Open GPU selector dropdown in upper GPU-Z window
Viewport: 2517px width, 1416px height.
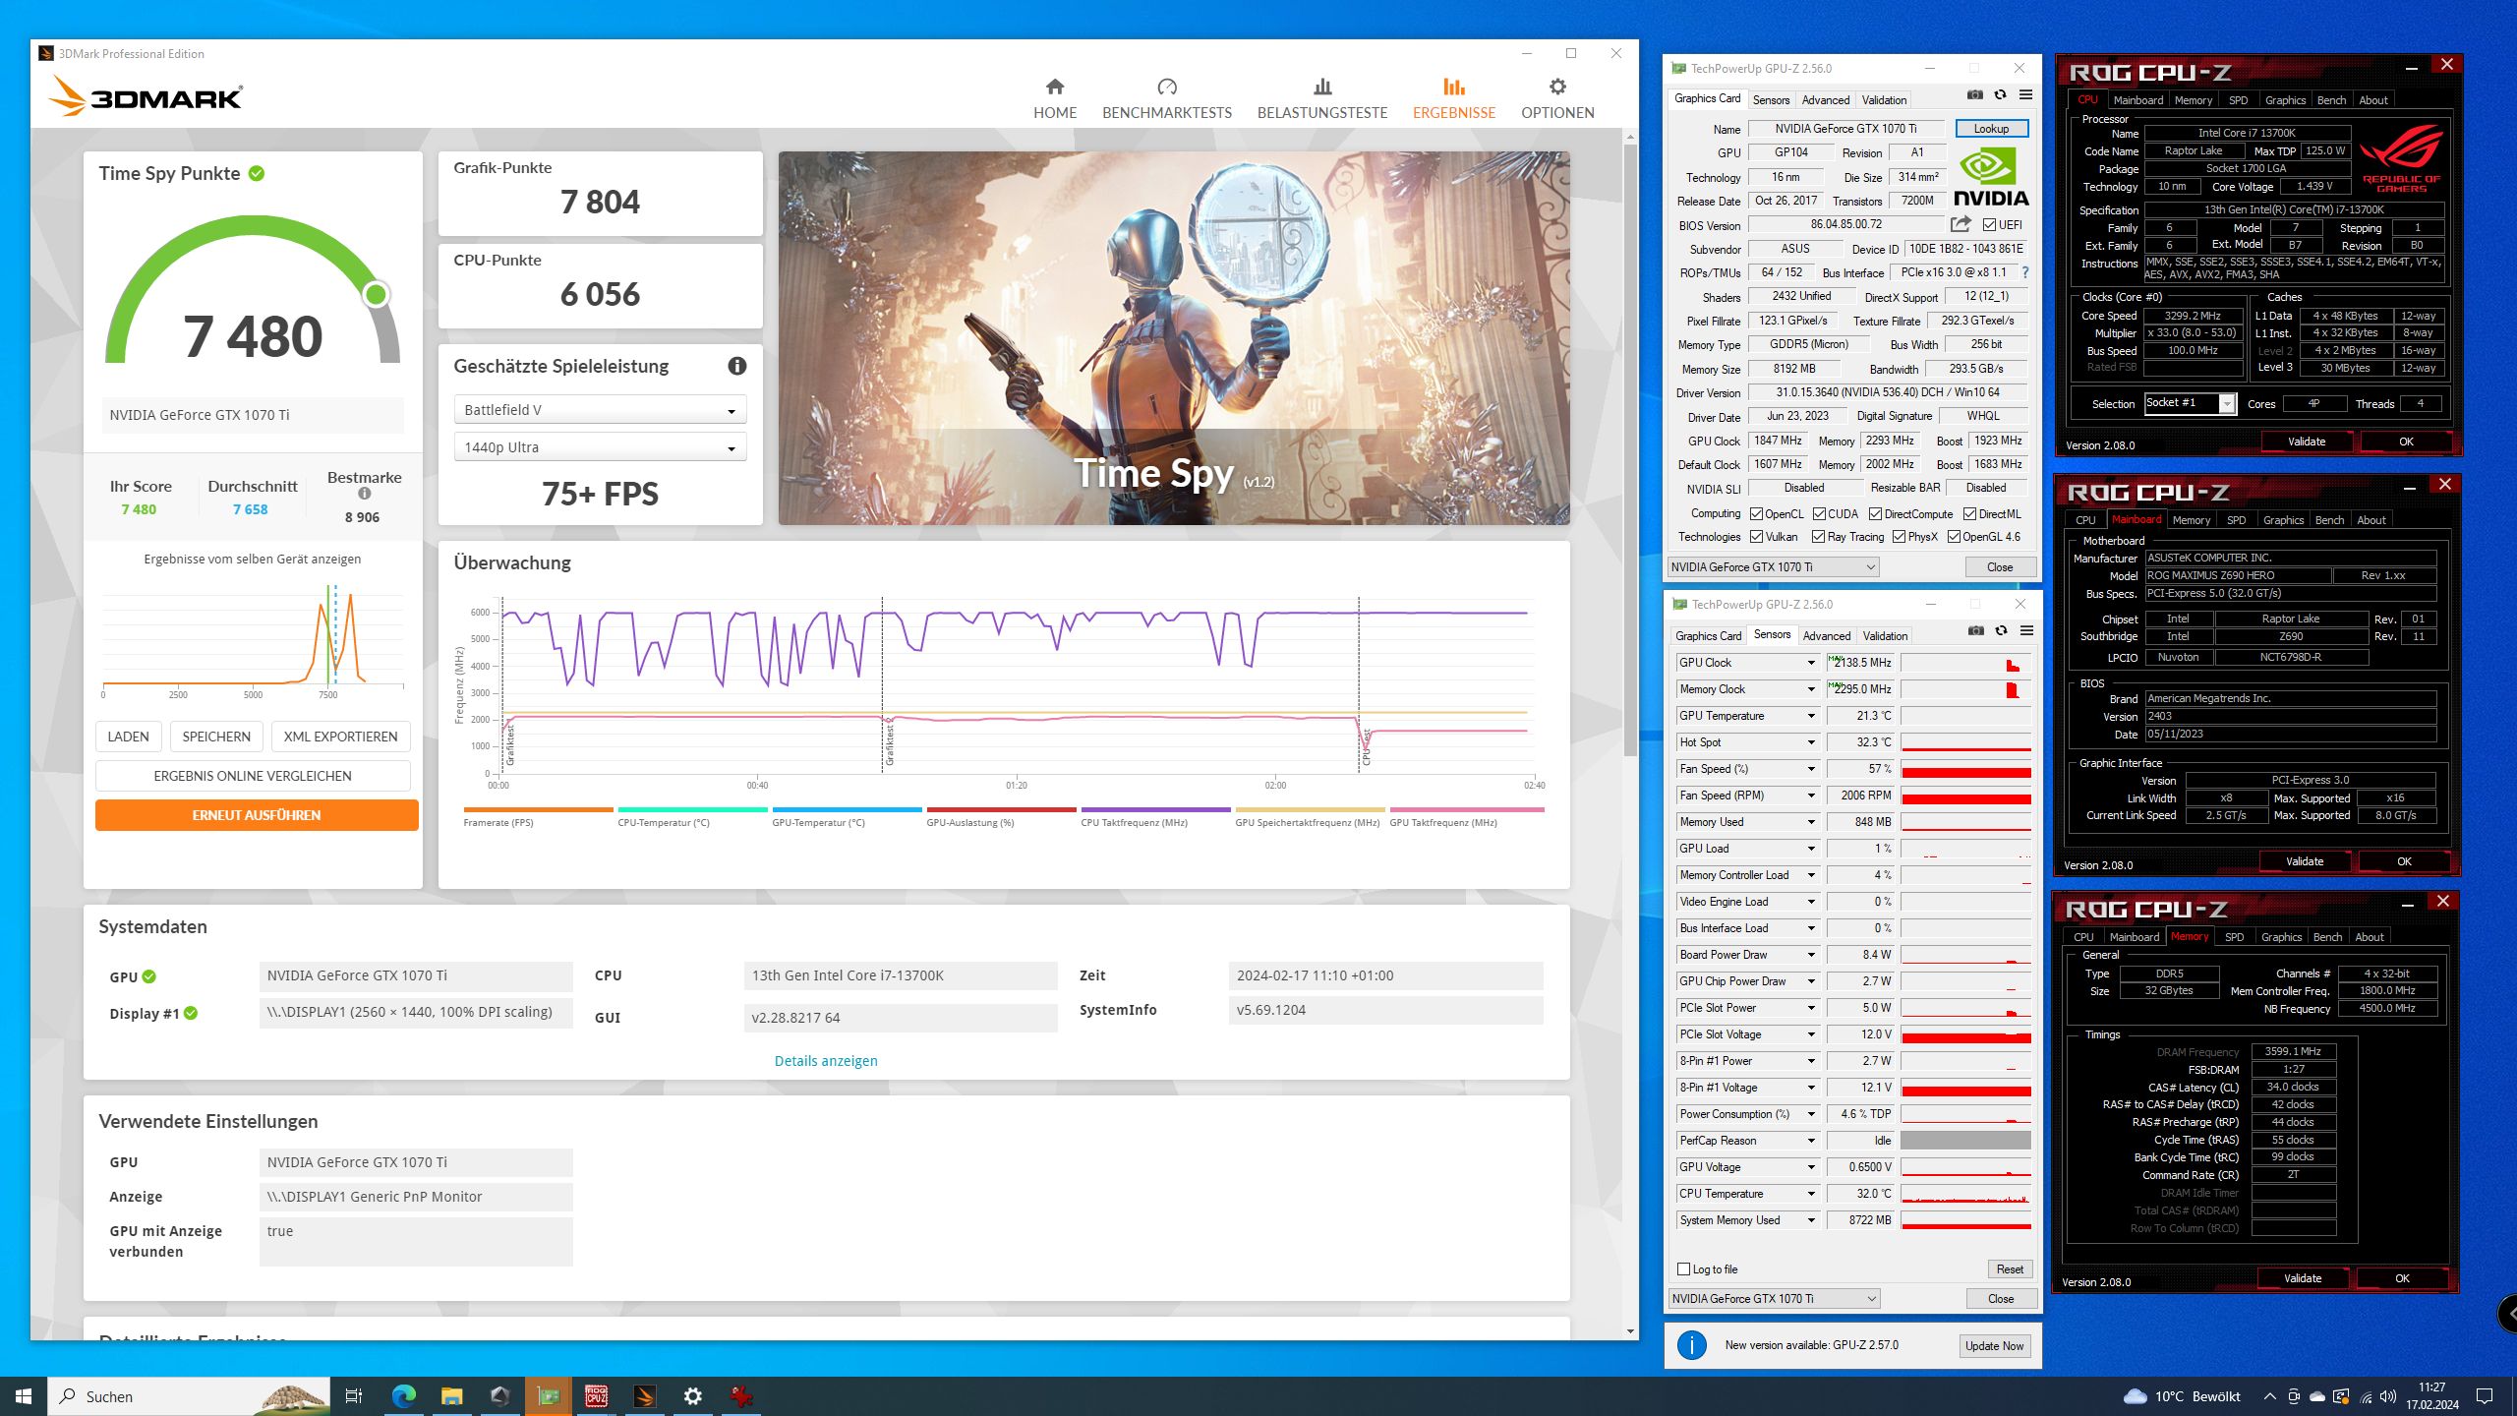[1773, 567]
